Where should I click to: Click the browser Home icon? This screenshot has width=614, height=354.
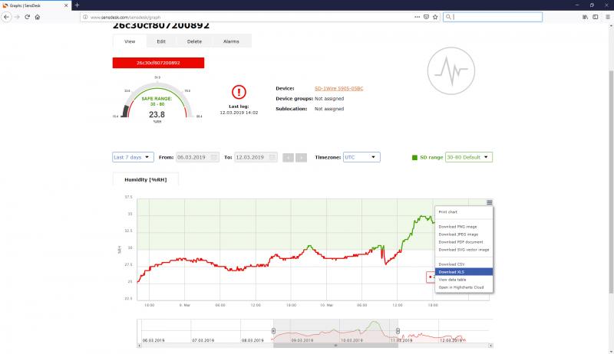[37, 16]
